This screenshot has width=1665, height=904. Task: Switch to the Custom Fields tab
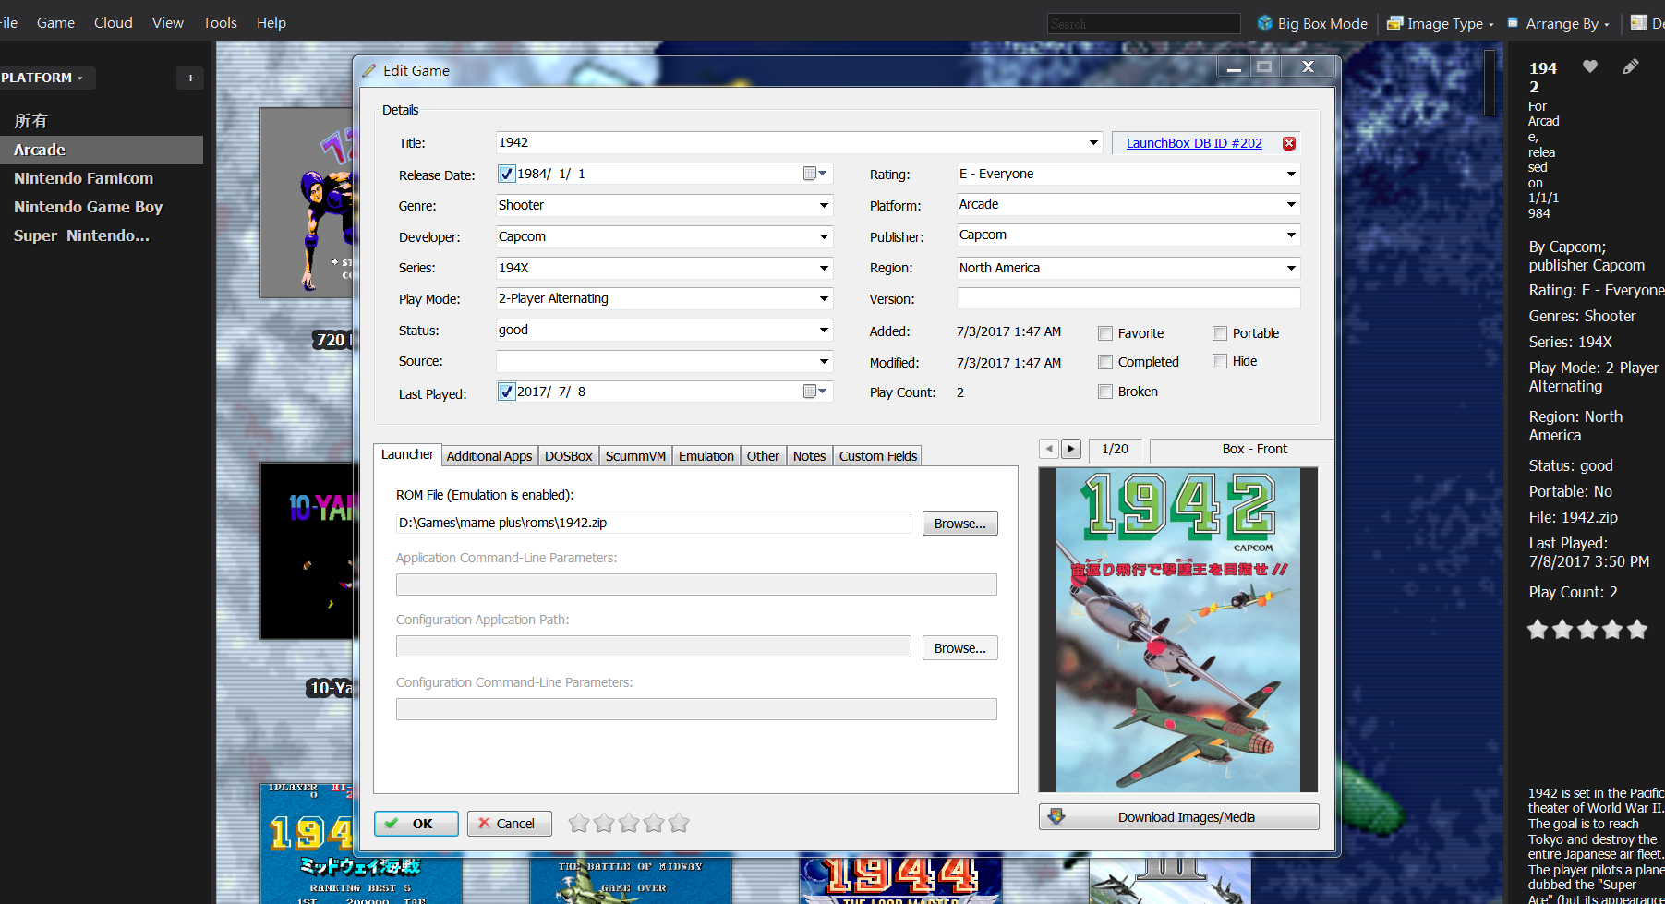pos(877,456)
